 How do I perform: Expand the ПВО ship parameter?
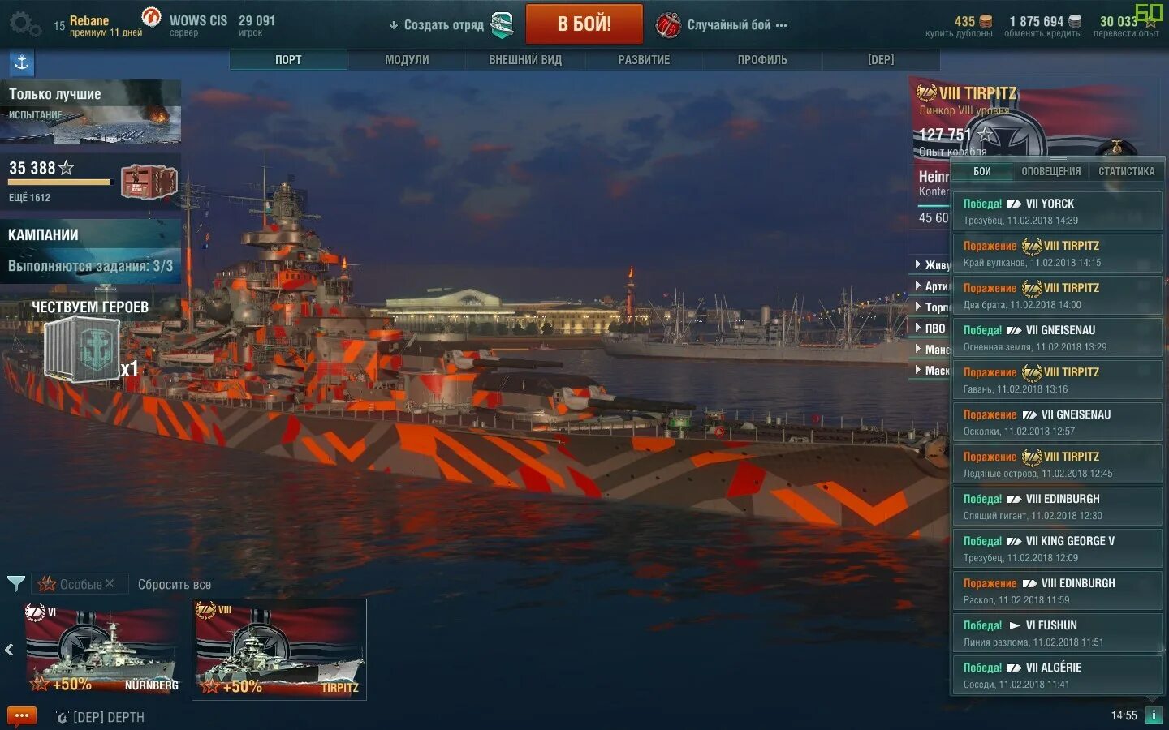(930, 328)
